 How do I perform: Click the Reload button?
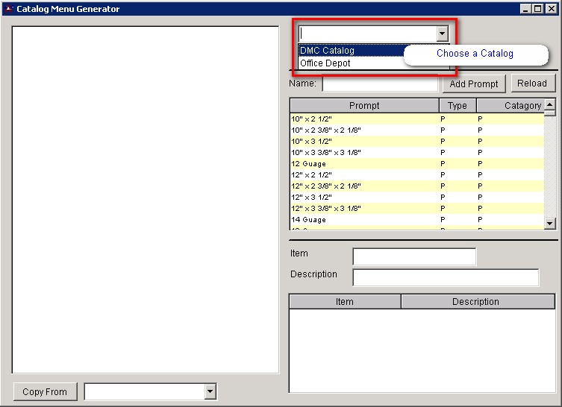[532, 83]
